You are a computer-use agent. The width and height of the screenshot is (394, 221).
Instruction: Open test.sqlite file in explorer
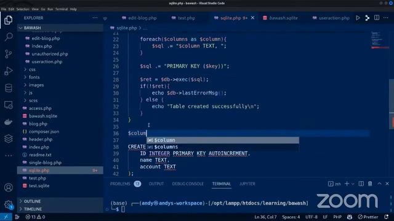click(39, 185)
